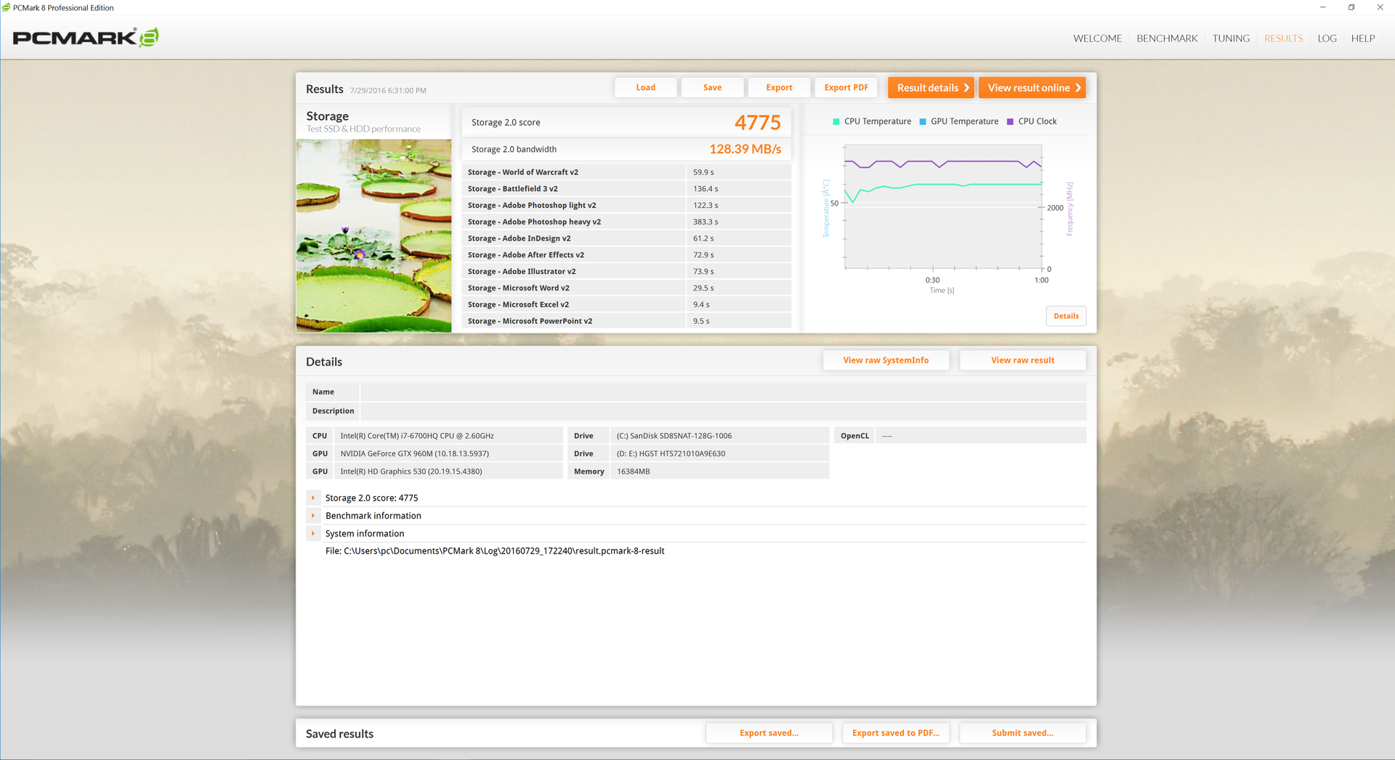Select the Adobe After Effects v2 row
Image resolution: width=1395 pixels, height=760 pixels.
626,255
